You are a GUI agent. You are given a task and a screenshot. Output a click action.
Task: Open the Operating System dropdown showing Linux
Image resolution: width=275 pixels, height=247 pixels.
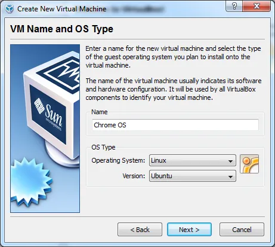point(193,160)
